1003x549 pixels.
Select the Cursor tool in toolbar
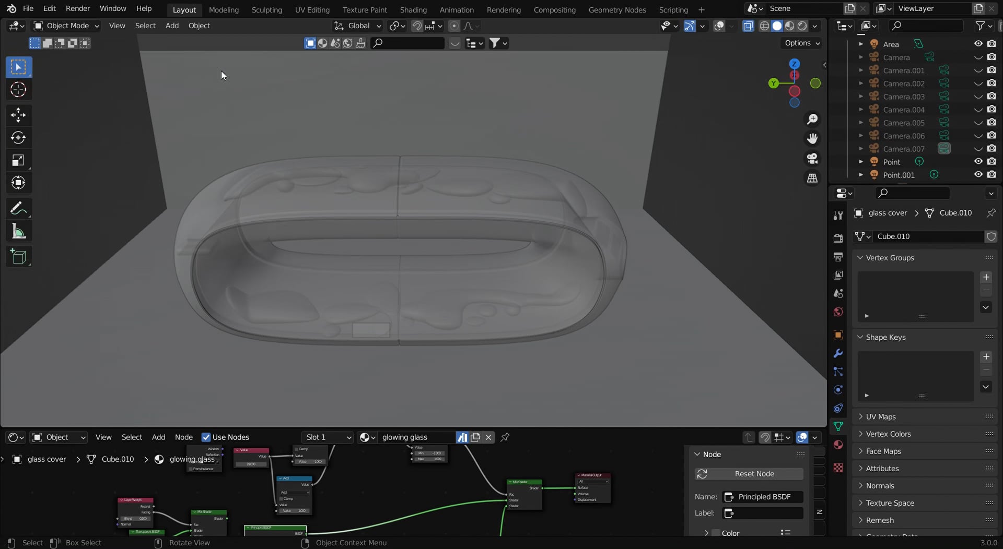18,90
